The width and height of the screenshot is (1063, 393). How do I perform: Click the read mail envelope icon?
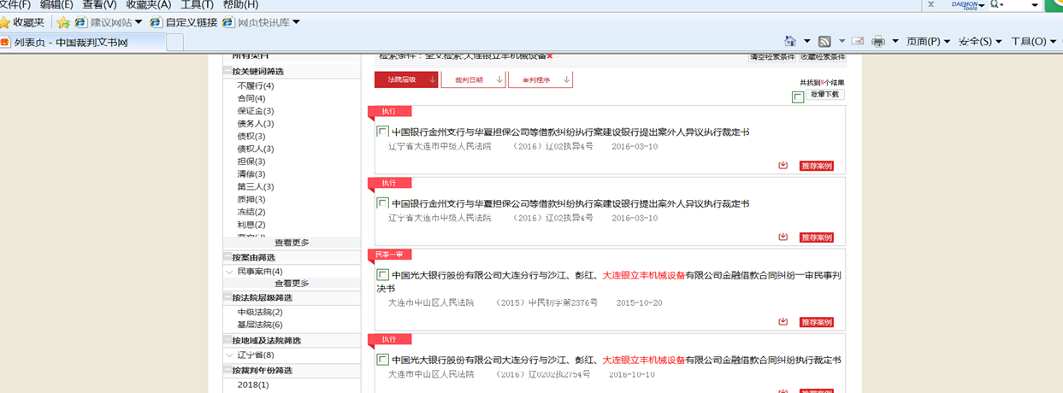click(x=856, y=41)
